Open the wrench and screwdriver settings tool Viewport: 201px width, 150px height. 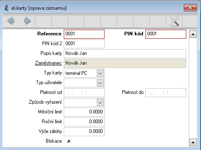[x=174, y=21]
